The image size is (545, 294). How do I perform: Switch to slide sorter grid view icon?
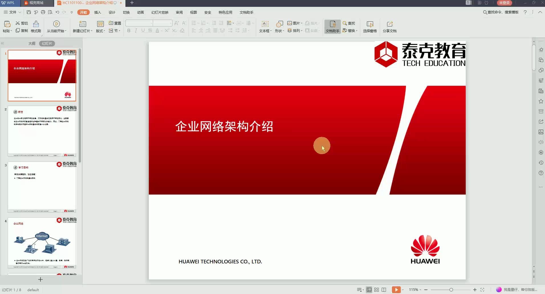377,290
